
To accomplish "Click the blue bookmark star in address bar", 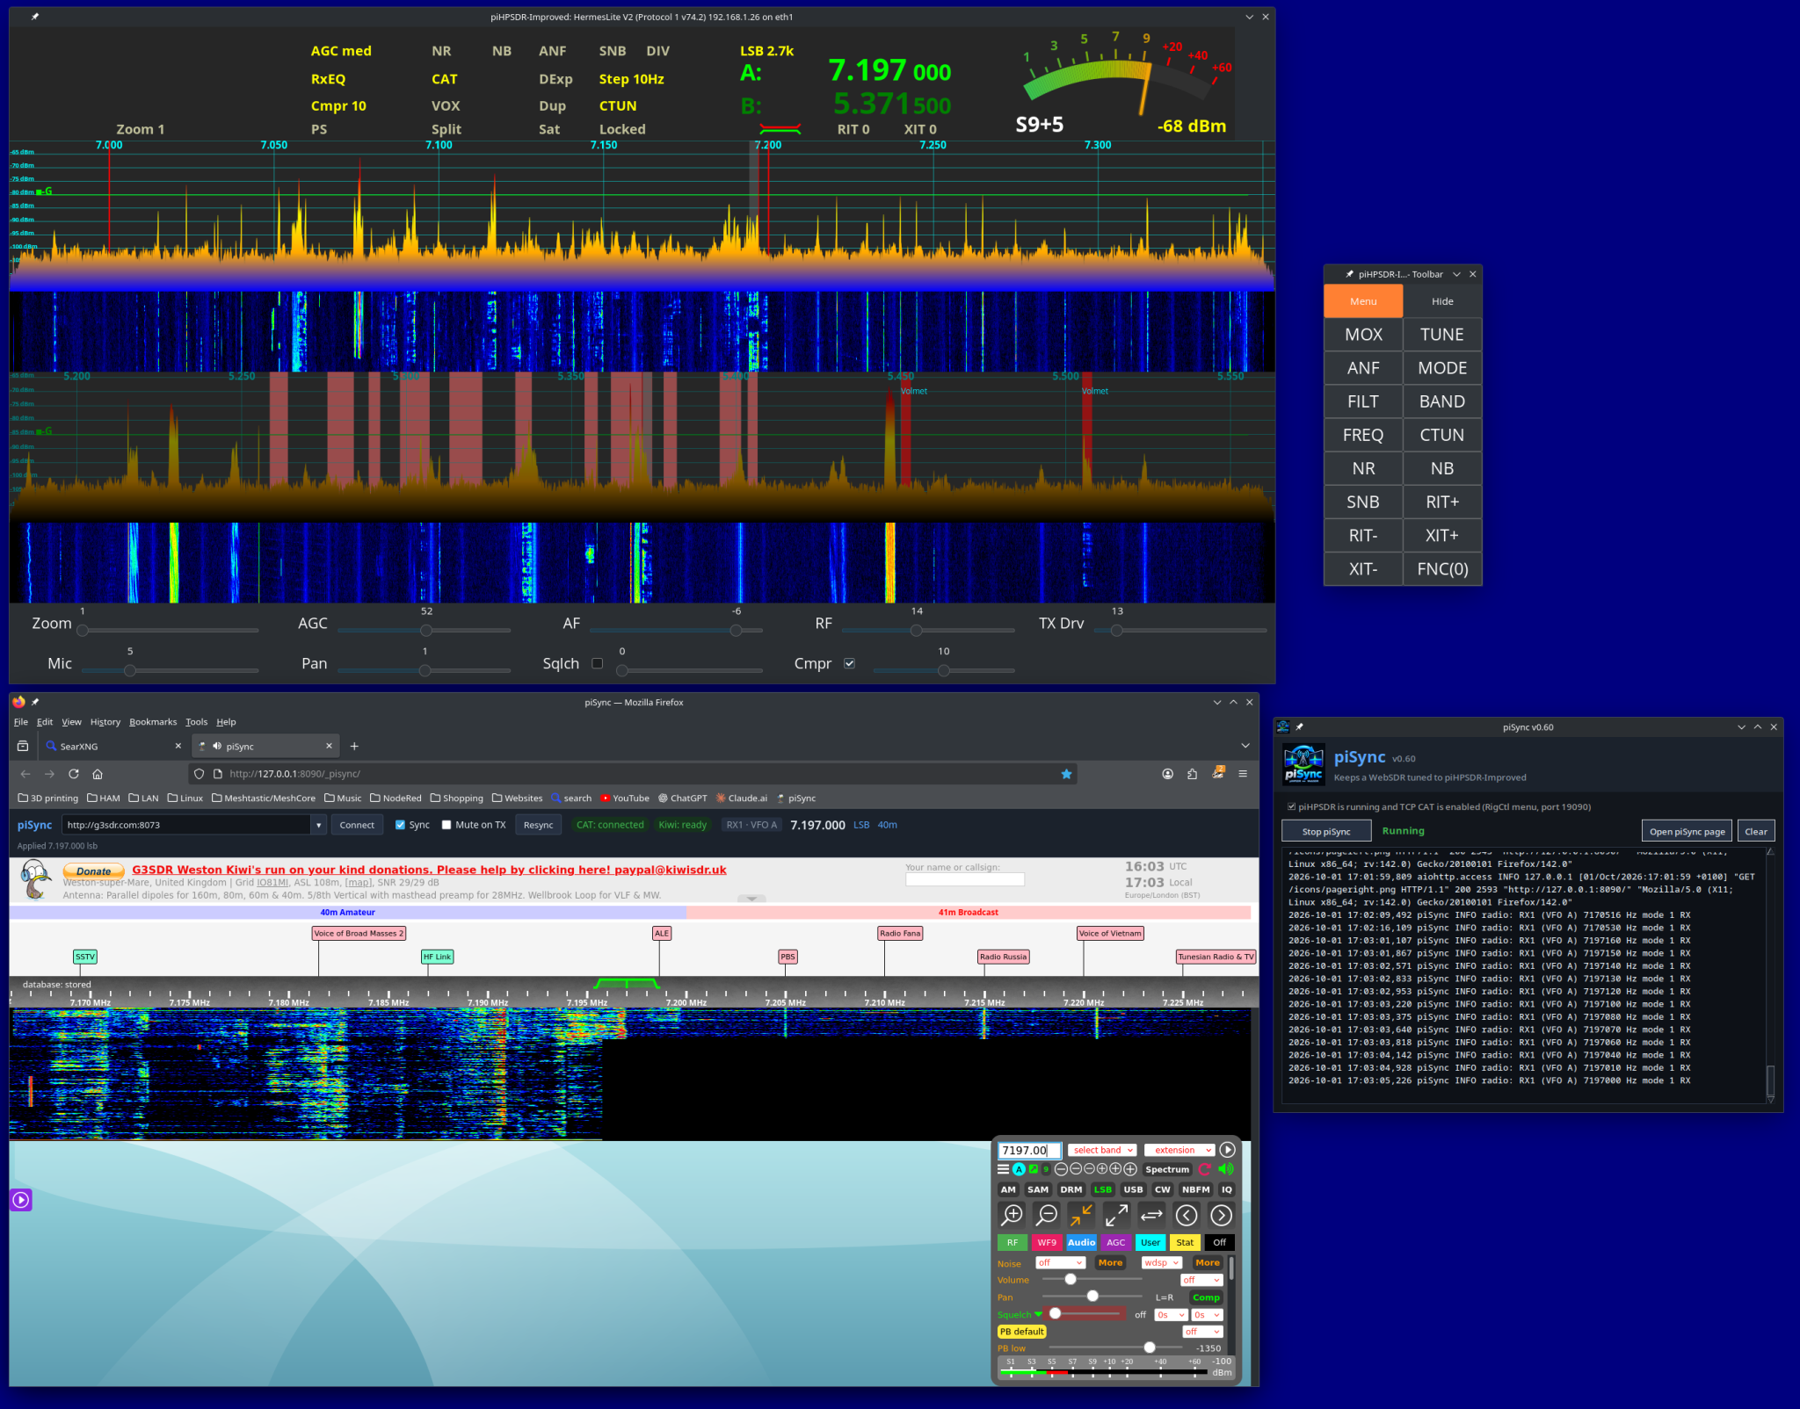I will [x=1066, y=774].
